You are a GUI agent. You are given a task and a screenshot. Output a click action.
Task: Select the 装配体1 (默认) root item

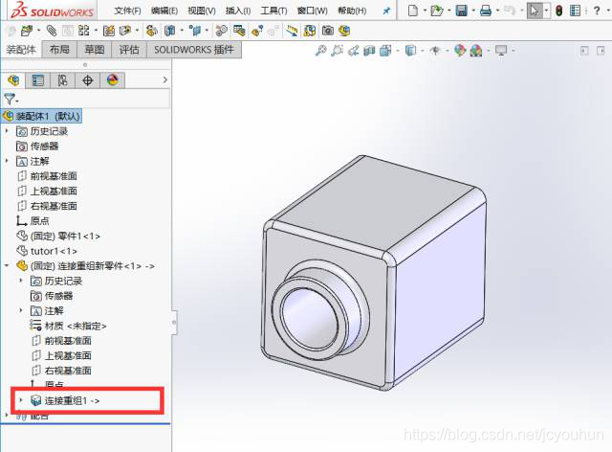click(42, 116)
